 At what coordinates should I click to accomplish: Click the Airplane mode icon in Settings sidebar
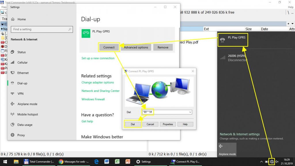point(12,104)
